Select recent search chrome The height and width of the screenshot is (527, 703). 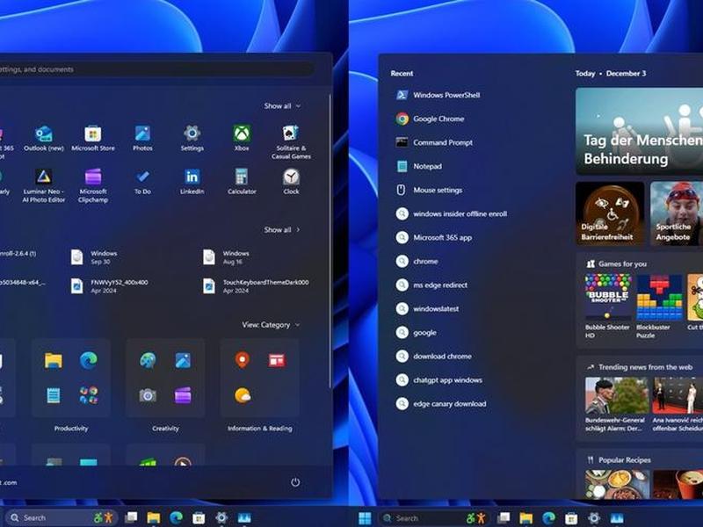[417, 261]
